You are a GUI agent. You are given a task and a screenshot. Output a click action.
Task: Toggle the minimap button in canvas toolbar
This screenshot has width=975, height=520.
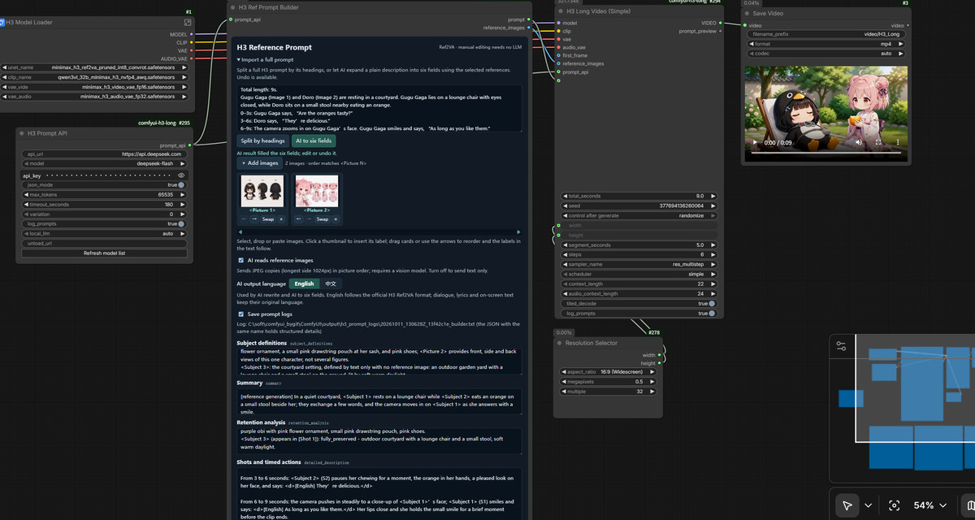[x=970, y=505]
